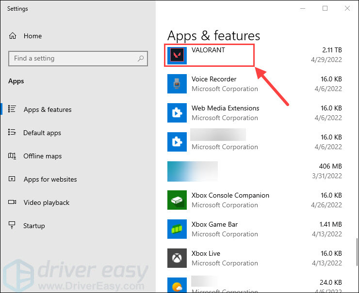
Task: Click the 4/26/2022 install date
Action: [326, 205]
